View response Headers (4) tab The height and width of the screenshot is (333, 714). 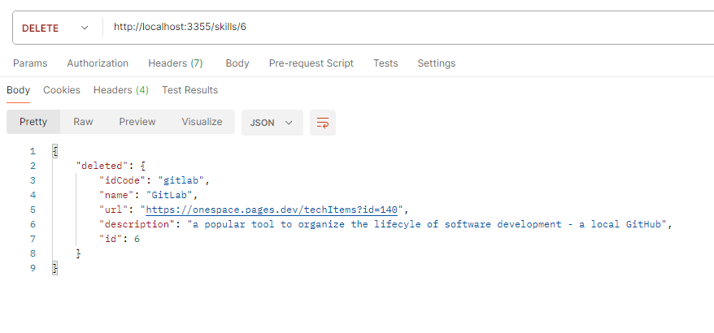click(120, 90)
